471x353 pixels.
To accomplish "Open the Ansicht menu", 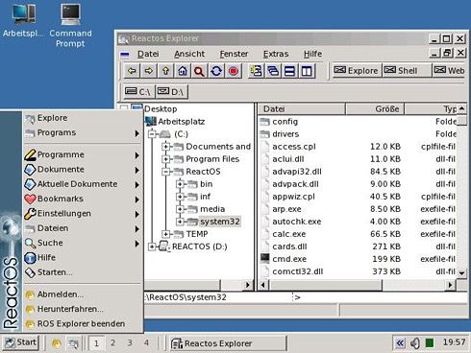I will pyautogui.click(x=189, y=54).
